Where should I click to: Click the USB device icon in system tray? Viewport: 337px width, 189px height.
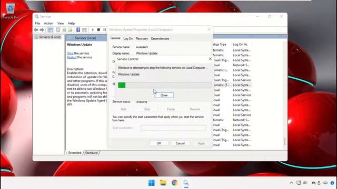[319, 183]
